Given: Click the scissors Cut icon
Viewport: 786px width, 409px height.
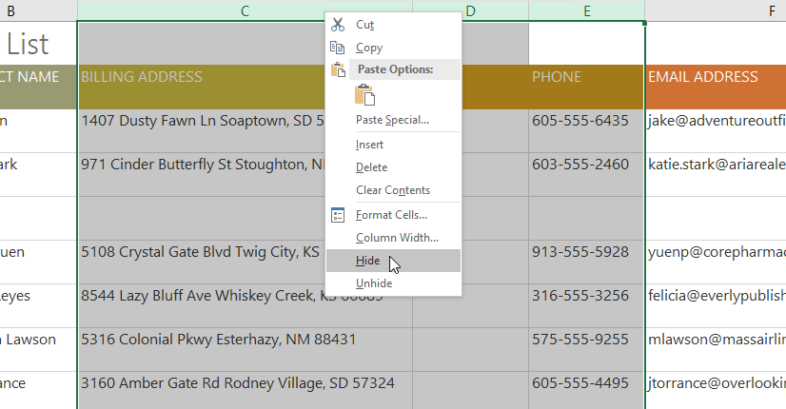Looking at the screenshot, I should click(x=337, y=25).
